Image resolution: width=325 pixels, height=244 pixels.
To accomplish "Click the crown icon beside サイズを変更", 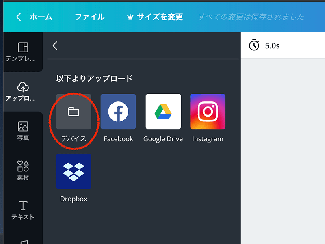I will (130, 17).
